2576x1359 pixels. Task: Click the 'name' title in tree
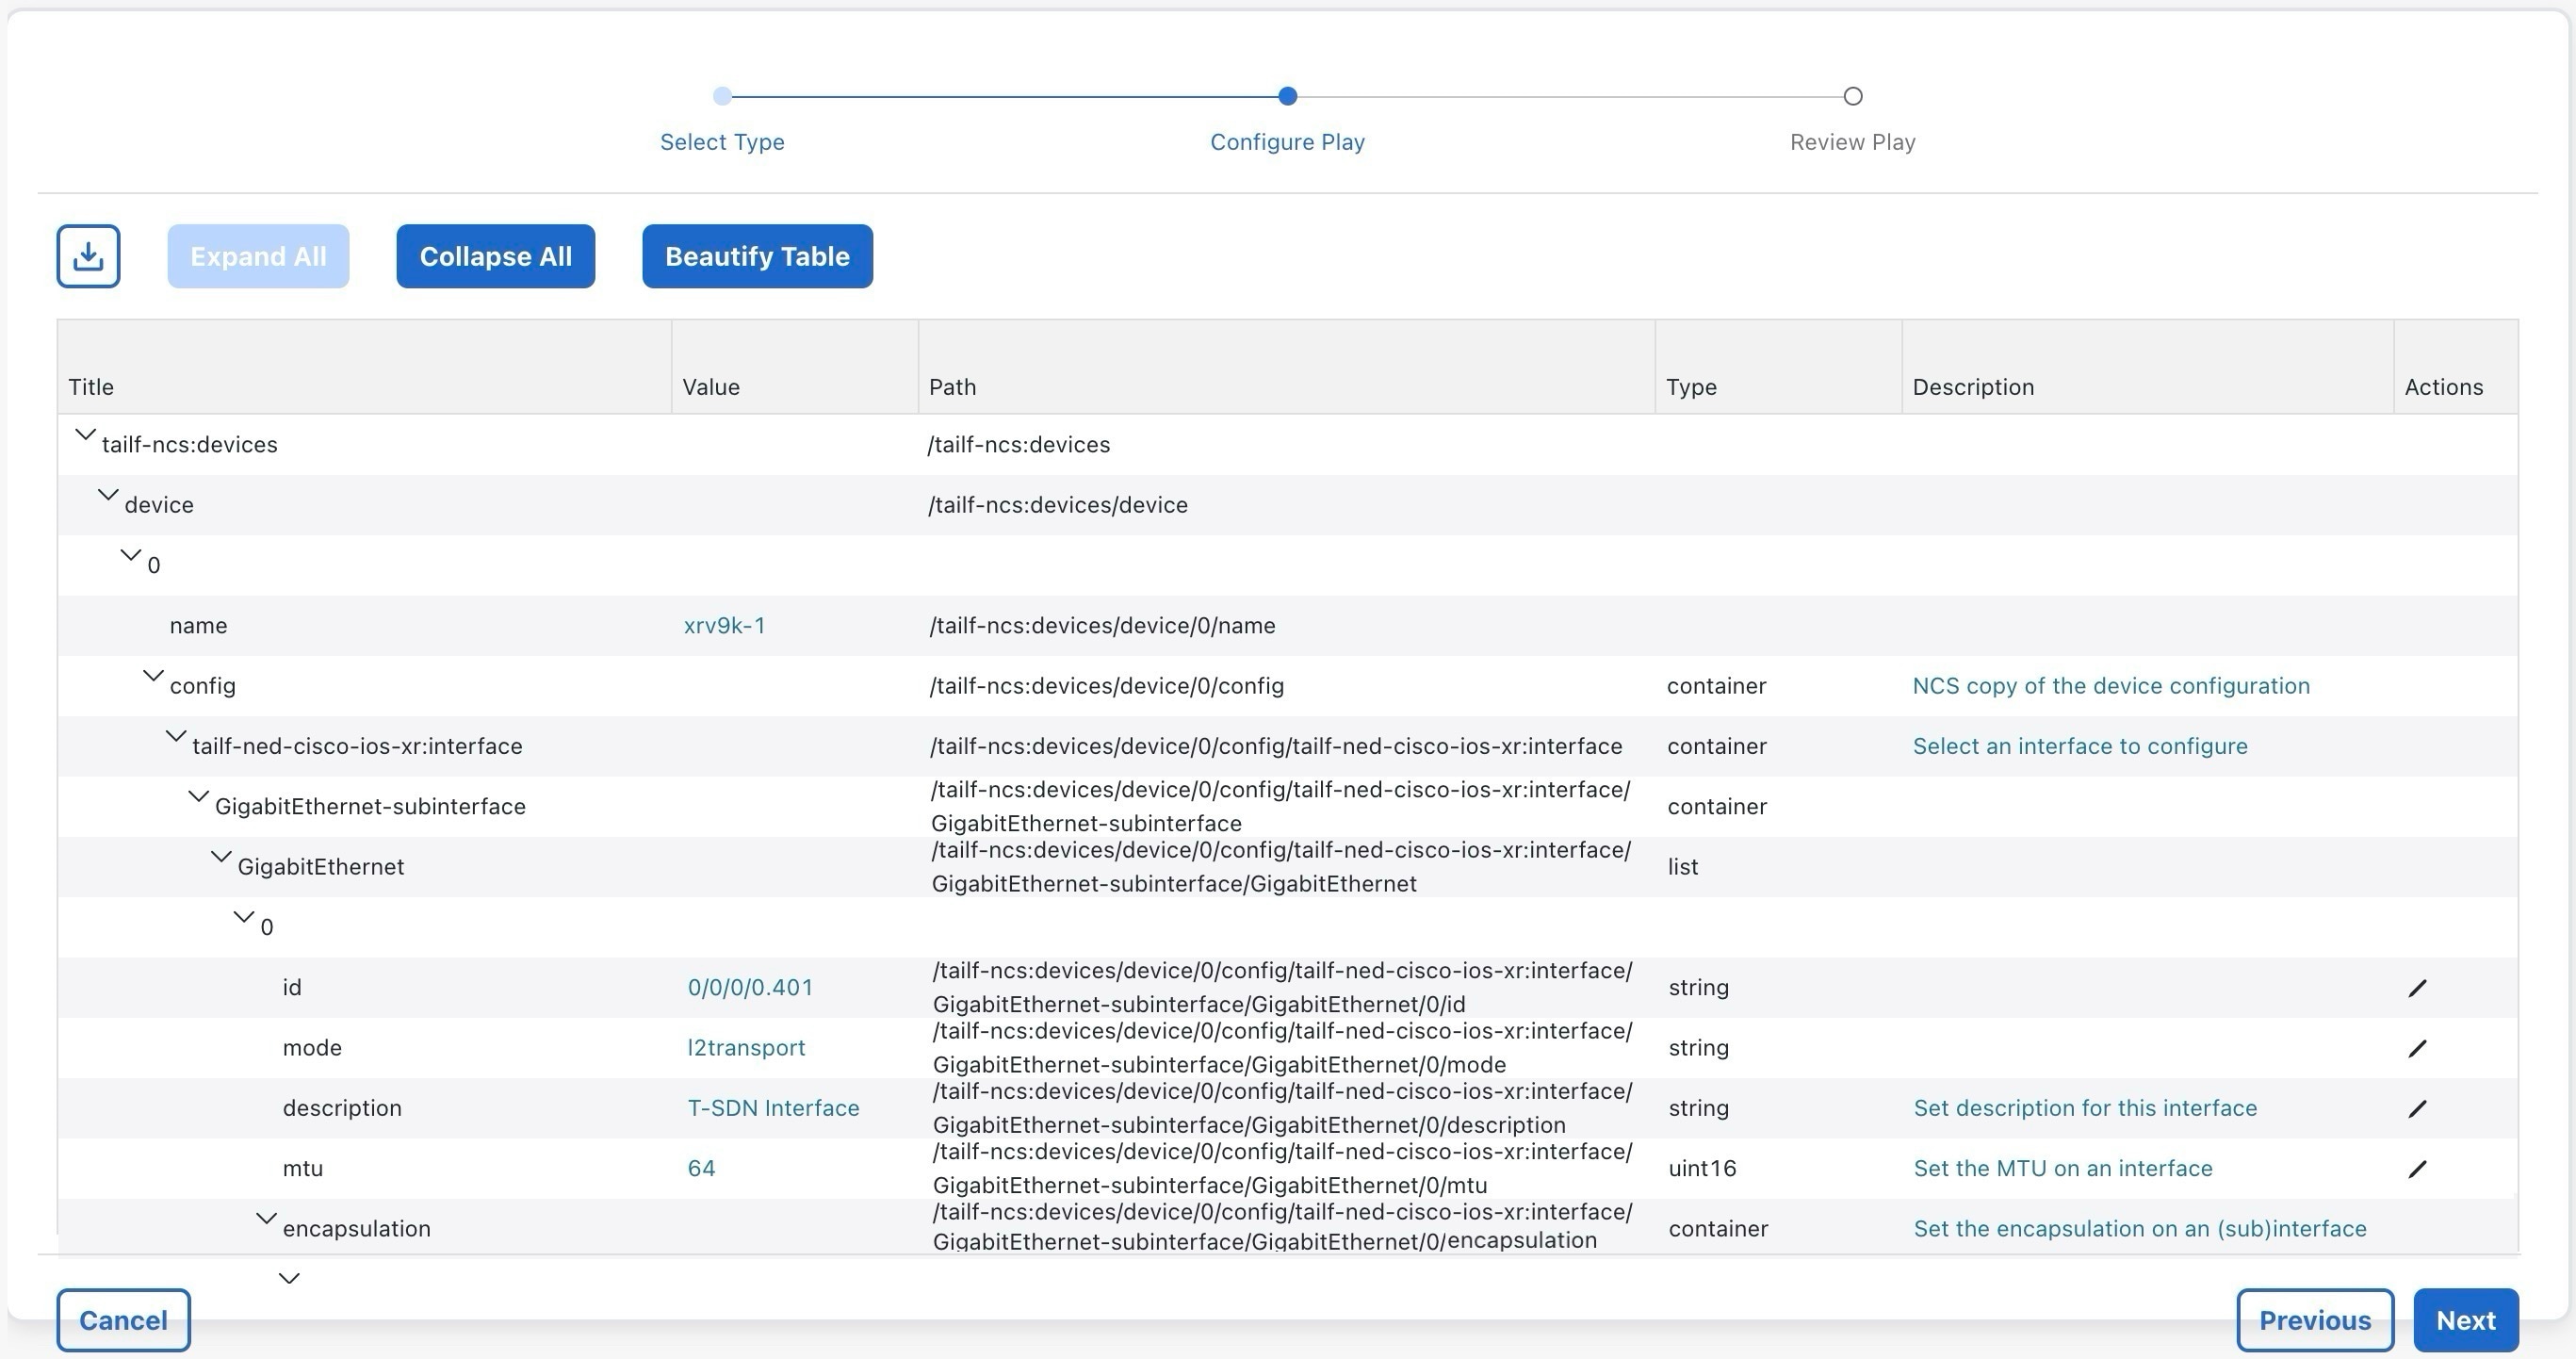198,626
